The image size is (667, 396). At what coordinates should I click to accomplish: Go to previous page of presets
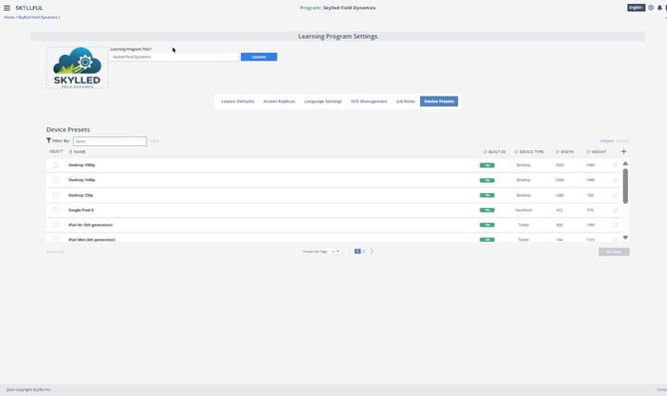(350, 252)
